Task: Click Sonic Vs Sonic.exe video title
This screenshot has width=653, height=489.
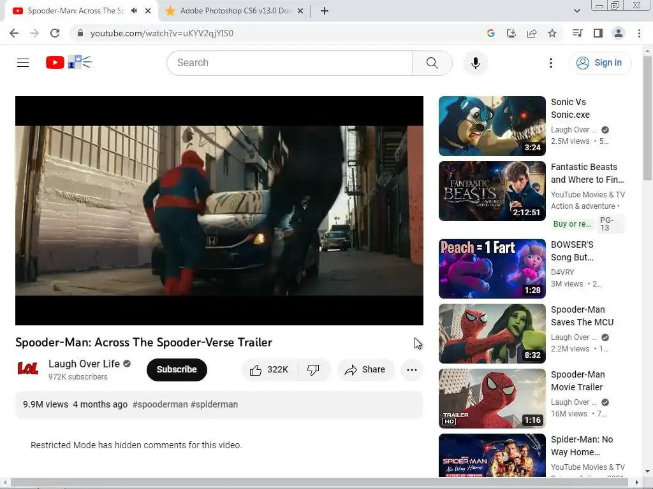Action: click(x=570, y=108)
